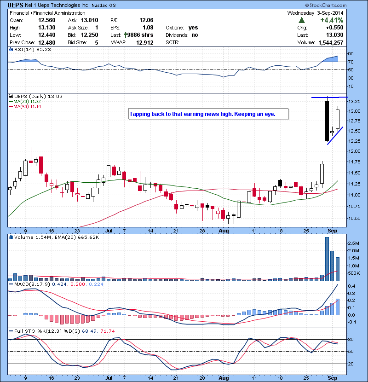Select the P/E value 12.06
This screenshot has width=368, height=382.
coord(146,20)
